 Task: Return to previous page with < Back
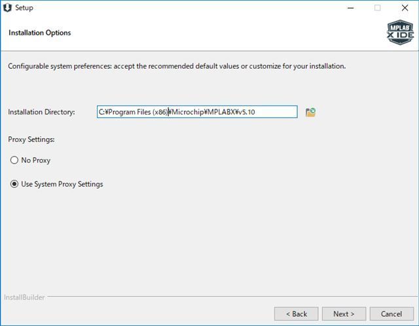coord(297,314)
